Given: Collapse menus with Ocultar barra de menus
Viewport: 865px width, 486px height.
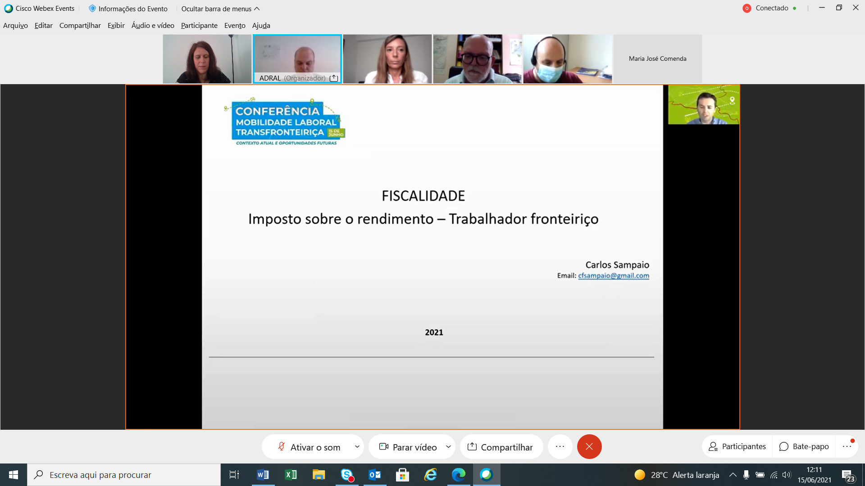Looking at the screenshot, I should [220, 9].
